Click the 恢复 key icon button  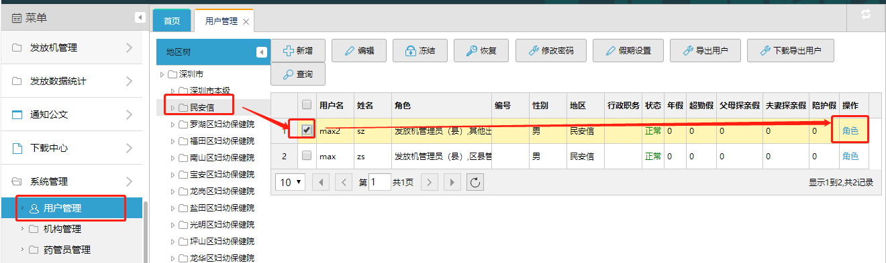tap(481, 50)
